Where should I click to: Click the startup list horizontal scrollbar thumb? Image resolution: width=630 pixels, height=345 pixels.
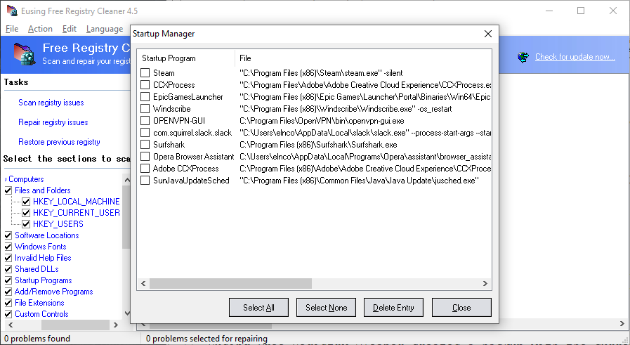click(x=230, y=283)
